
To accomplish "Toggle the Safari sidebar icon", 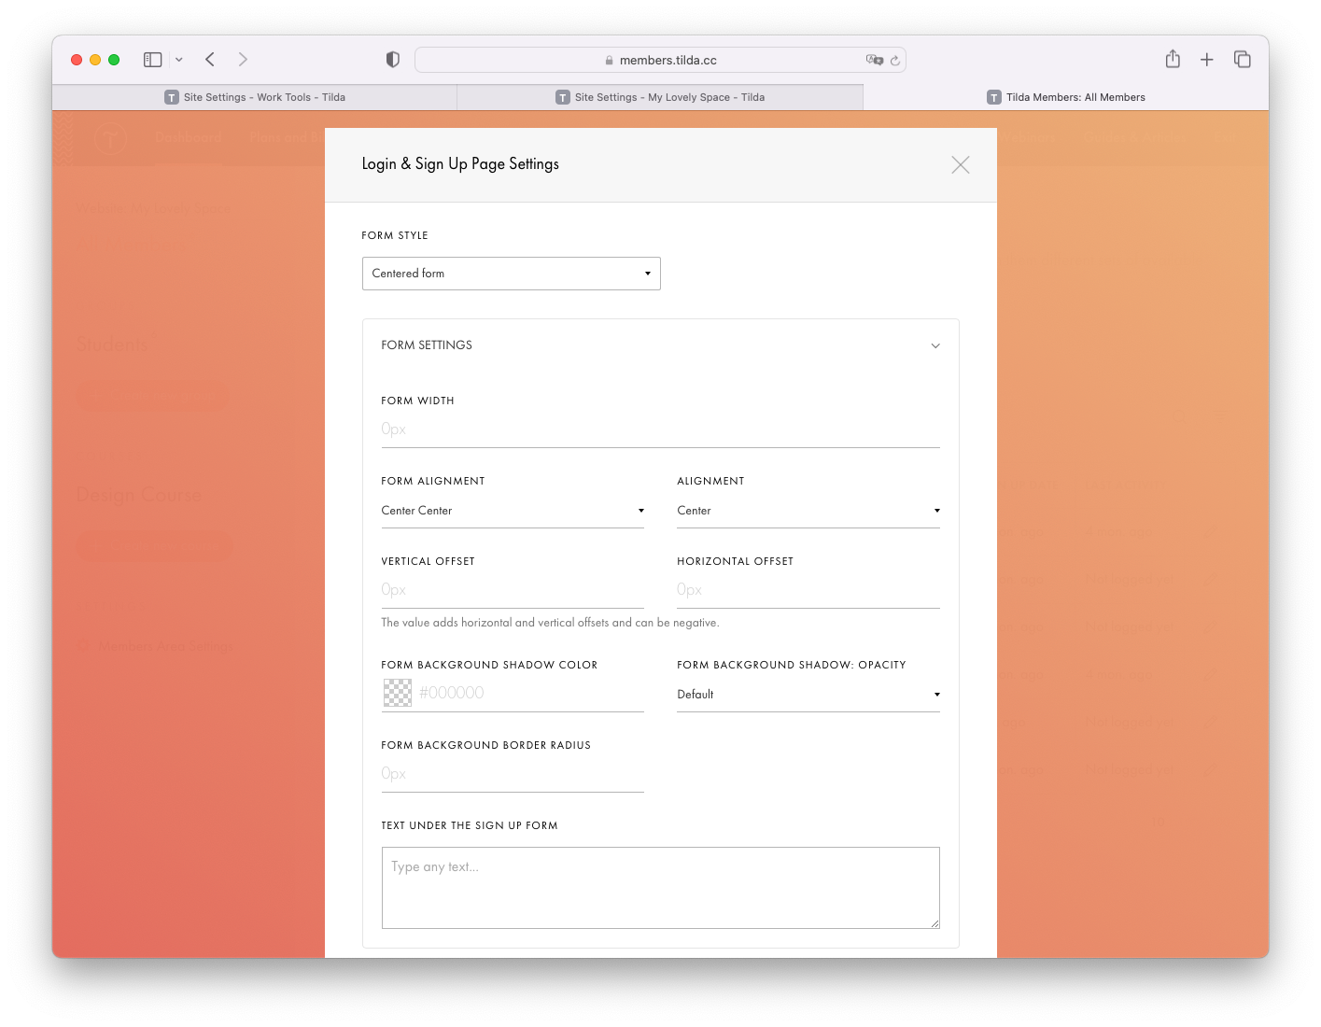I will [x=150, y=59].
